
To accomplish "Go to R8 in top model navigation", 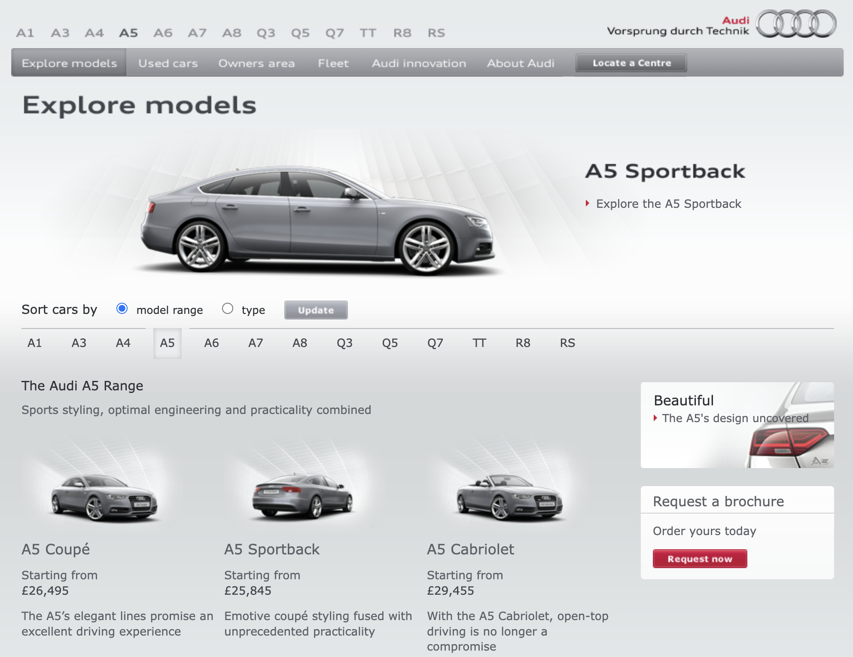I will [402, 33].
